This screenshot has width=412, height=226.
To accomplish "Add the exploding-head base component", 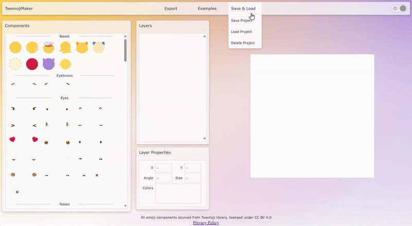I will pos(48,48).
